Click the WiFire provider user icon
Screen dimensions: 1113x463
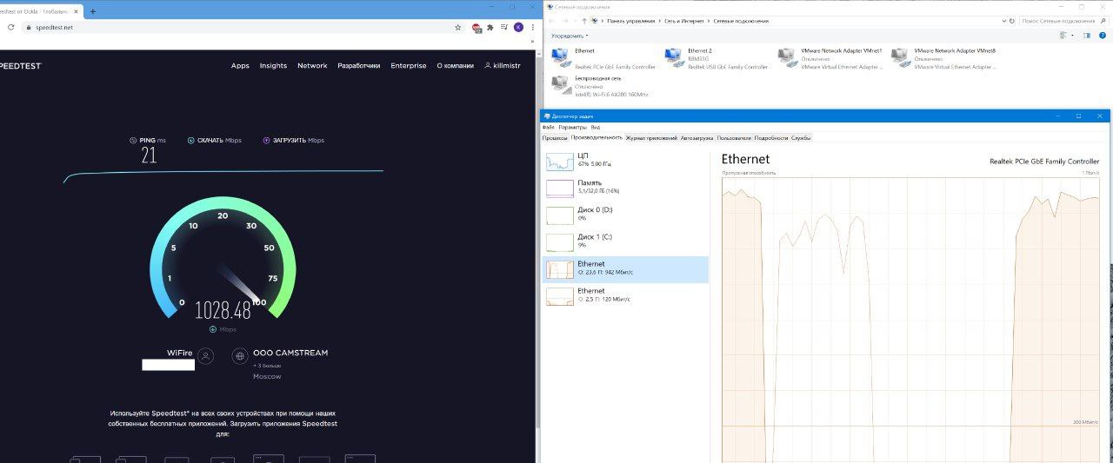pyautogui.click(x=205, y=355)
